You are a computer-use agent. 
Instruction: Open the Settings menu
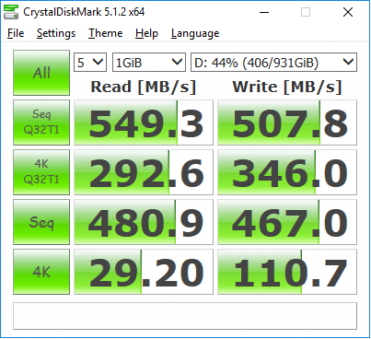(x=56, y=33)
